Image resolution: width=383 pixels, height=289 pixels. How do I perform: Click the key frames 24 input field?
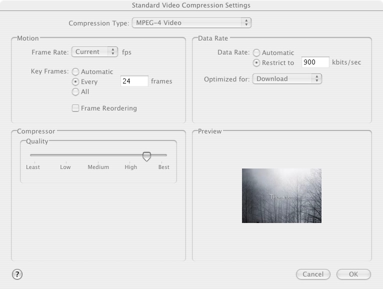(x=134, y=81)
